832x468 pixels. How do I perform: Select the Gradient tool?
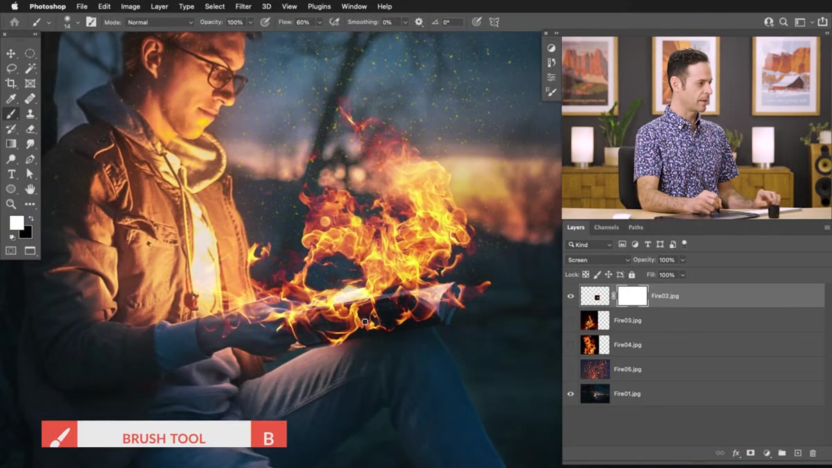pos(11,144)
